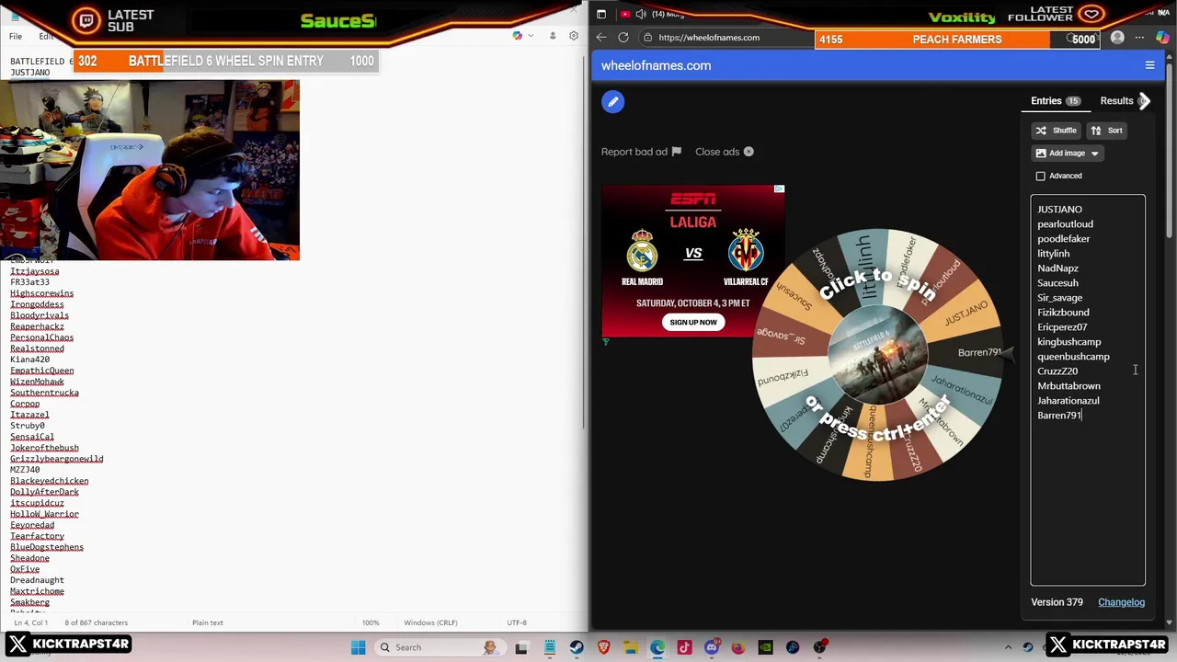Open Discord from the taskbar
1177x662 pixels.
pos(712,647)
